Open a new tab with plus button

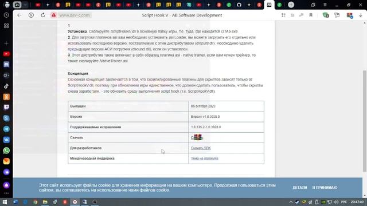[291, 5]
